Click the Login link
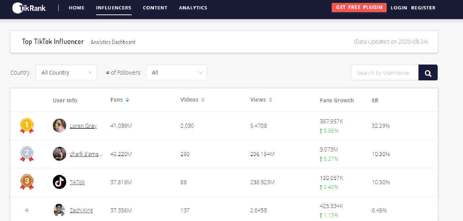The image size is (463, 221). 399,8
